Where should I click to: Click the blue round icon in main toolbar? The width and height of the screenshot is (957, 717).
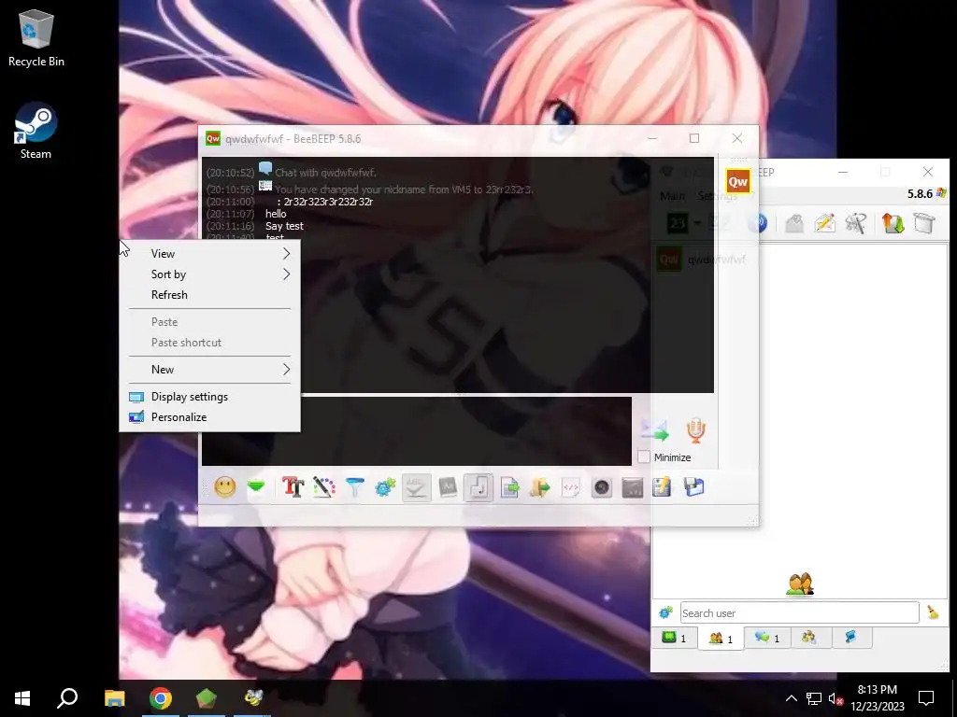[x=757, y=223]
